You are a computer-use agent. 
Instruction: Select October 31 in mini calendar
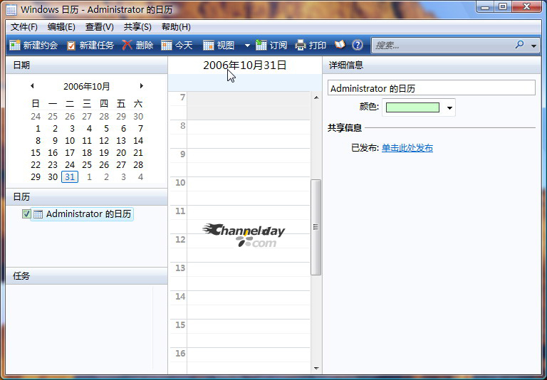pos(70,176)
